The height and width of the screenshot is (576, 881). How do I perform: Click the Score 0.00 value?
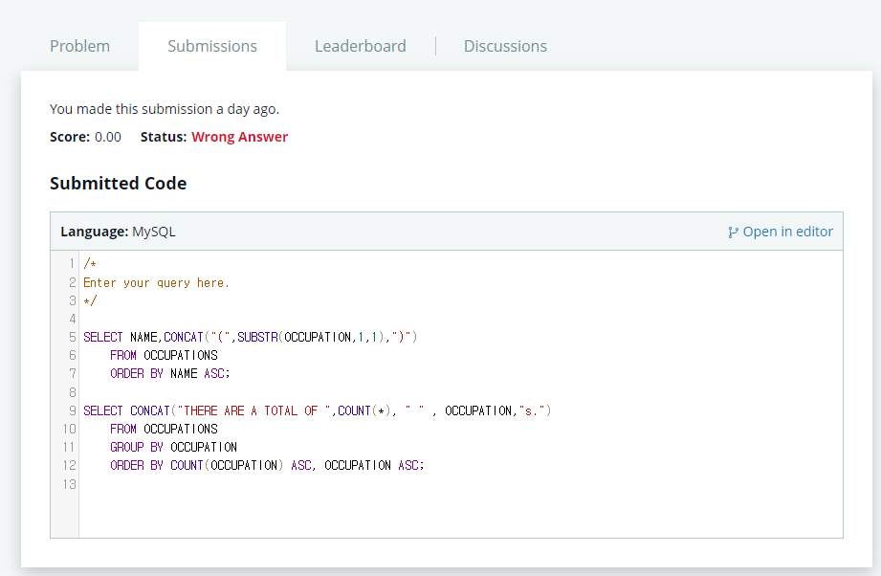pyautogui.click(x=108, y=137)
